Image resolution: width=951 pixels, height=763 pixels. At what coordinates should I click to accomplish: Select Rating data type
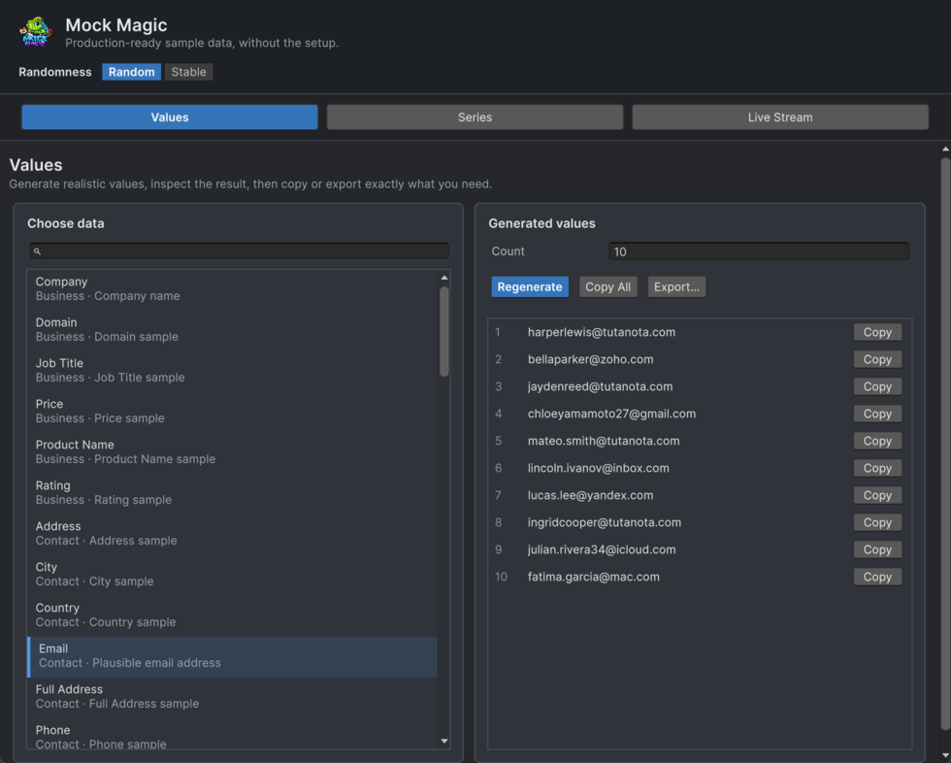click(x=232, y=492)
